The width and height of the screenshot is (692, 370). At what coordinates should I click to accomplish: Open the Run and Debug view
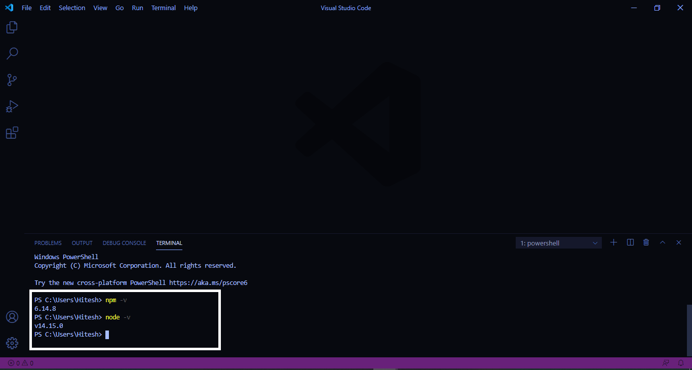click(x=12, y=106)
